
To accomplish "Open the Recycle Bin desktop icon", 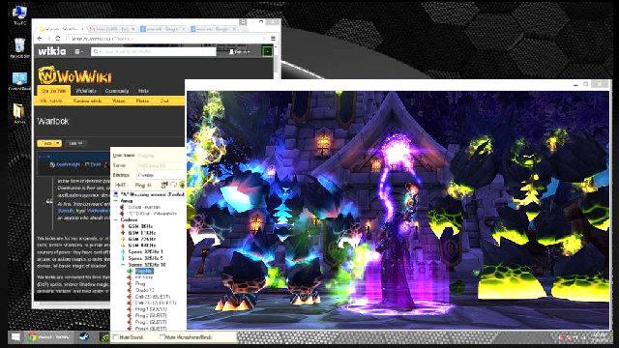I will pos(19,48).
